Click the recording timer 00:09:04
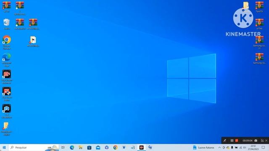269x151 pixels. point(248,141)
